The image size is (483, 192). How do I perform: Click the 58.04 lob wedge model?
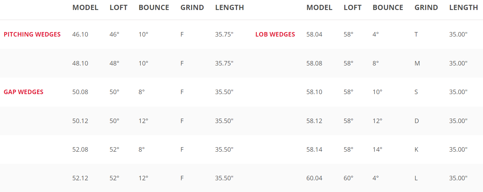[314, 34]
